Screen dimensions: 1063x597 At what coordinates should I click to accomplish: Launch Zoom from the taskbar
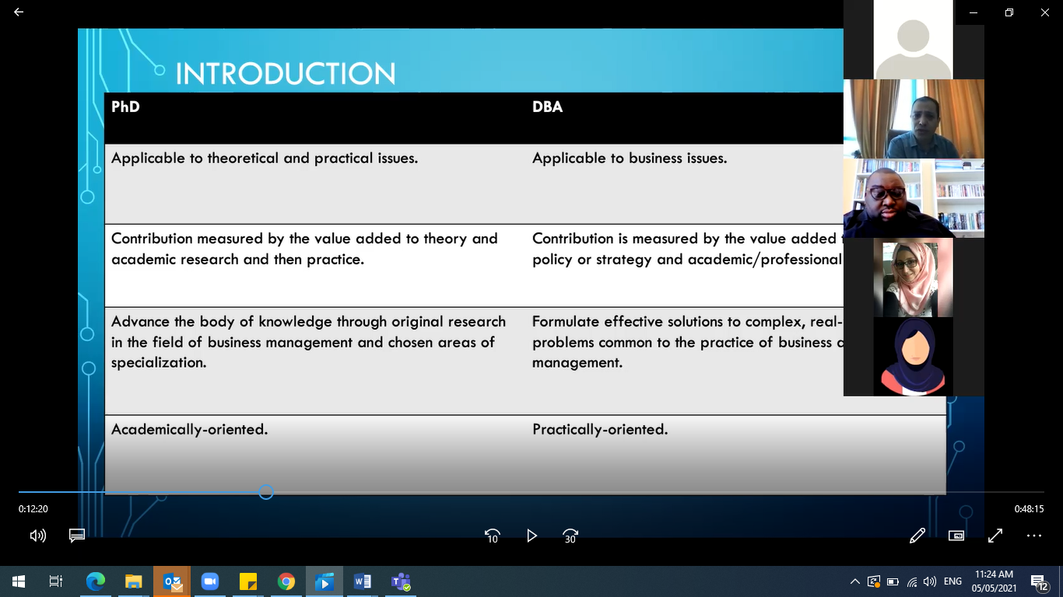pos(209,581)
